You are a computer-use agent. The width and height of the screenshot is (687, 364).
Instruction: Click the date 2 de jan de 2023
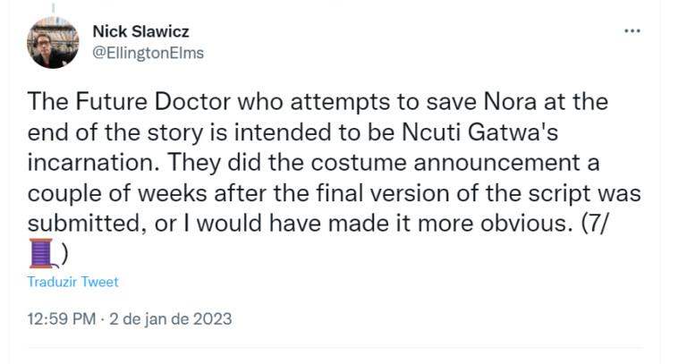click(170, 317)
